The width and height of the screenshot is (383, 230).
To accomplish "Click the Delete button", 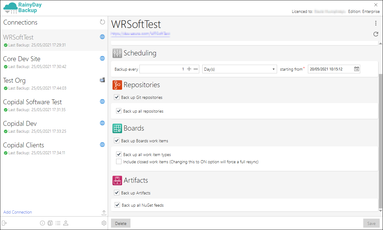I will coord(121,223).
